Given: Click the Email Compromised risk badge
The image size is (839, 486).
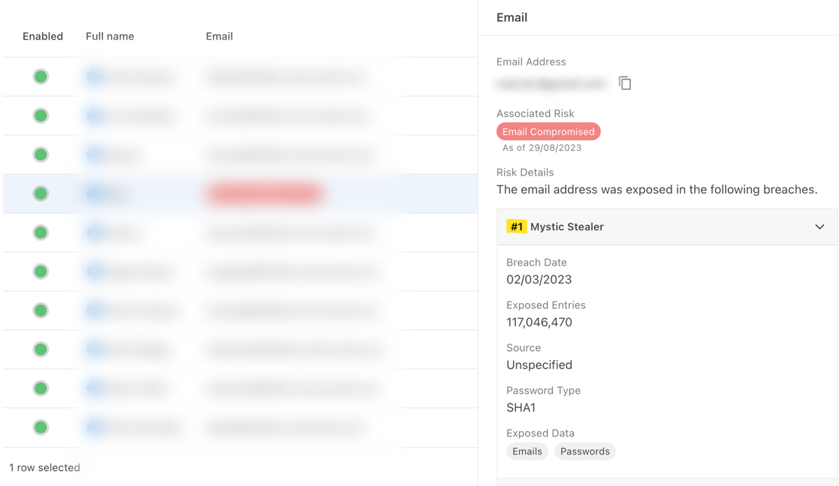Looking at the screenshot, I should (548, 131).
